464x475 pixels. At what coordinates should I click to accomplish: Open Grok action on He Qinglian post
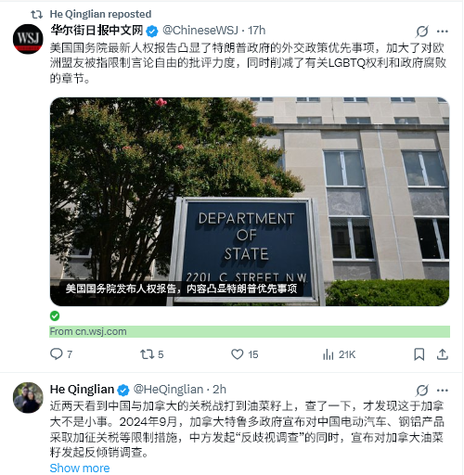tap(422, 390)
